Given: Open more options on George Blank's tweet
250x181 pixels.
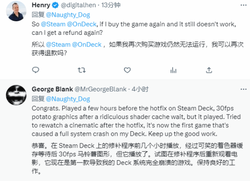Looking at the screenshot, I should (244, 89).
